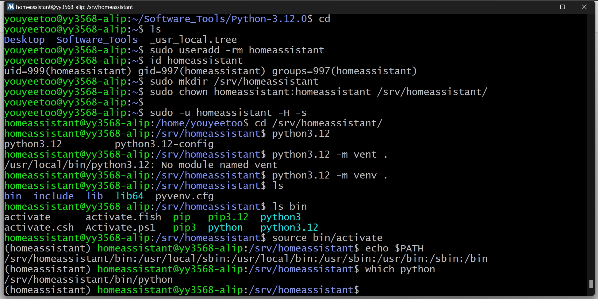Click the 'pip3.12' executable name
598x299 pixels.
[228, 217]
